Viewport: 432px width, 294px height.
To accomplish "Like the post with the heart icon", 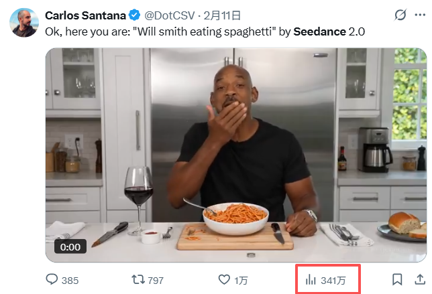I will (x=225, y=280).
